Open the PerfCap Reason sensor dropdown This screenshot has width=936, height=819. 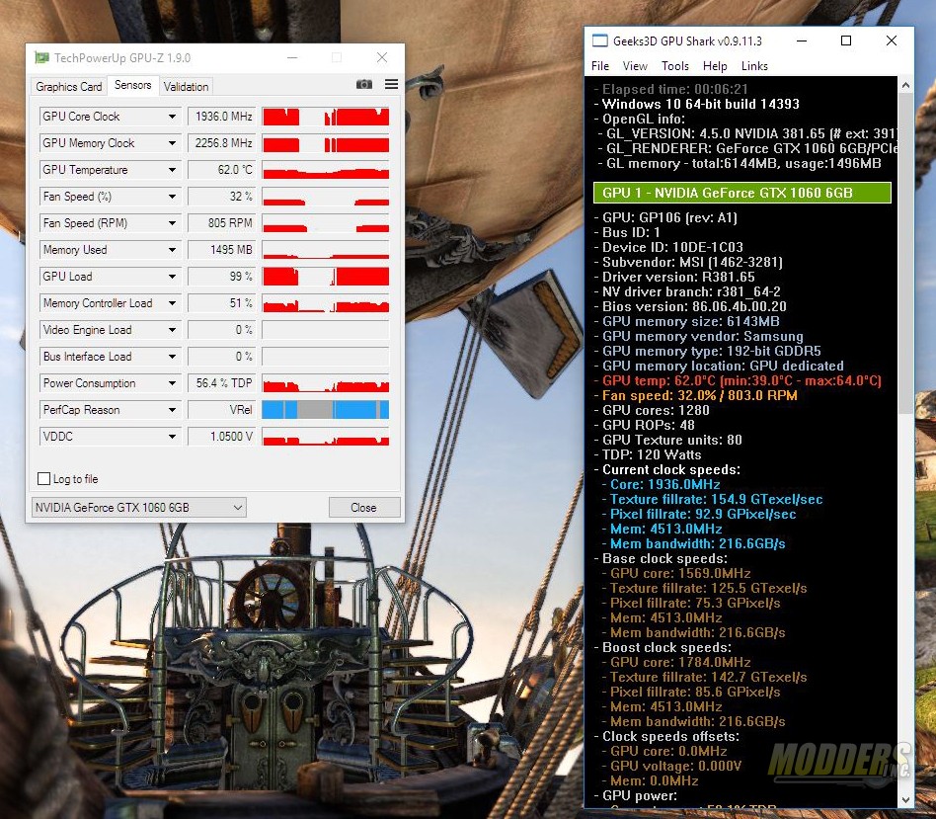(172, 410)
